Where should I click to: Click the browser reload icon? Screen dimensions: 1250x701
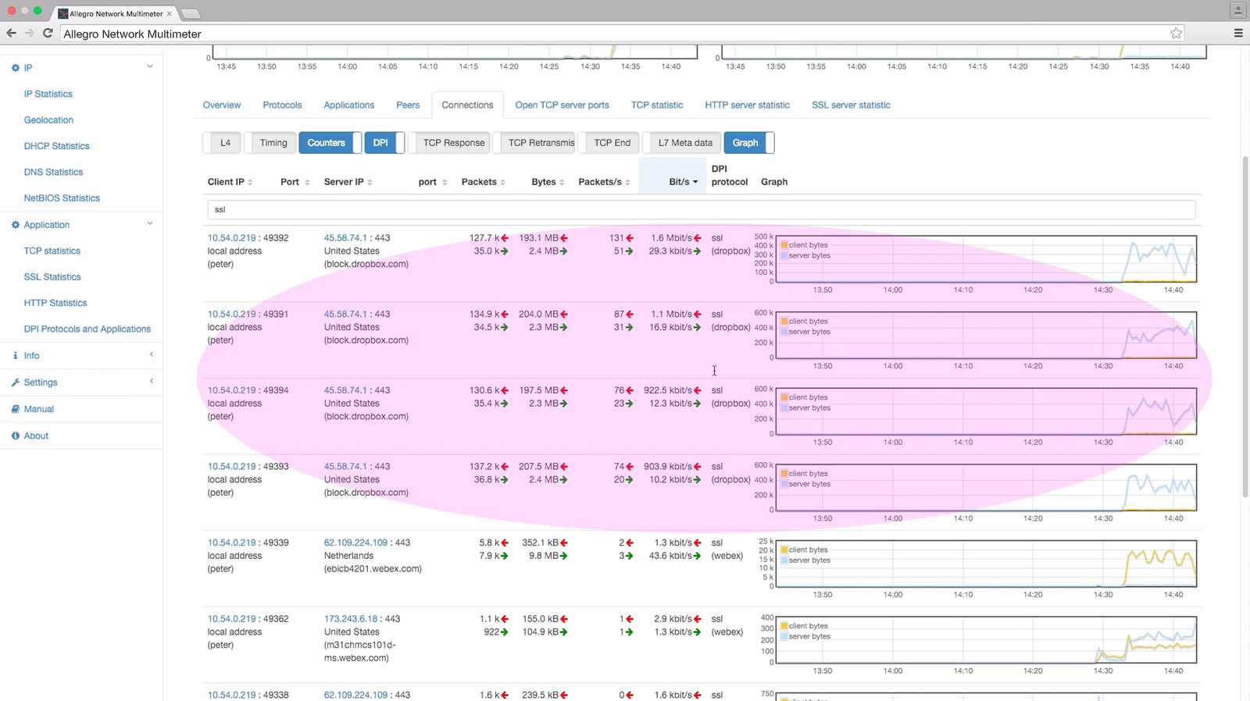tap(48, 33)
